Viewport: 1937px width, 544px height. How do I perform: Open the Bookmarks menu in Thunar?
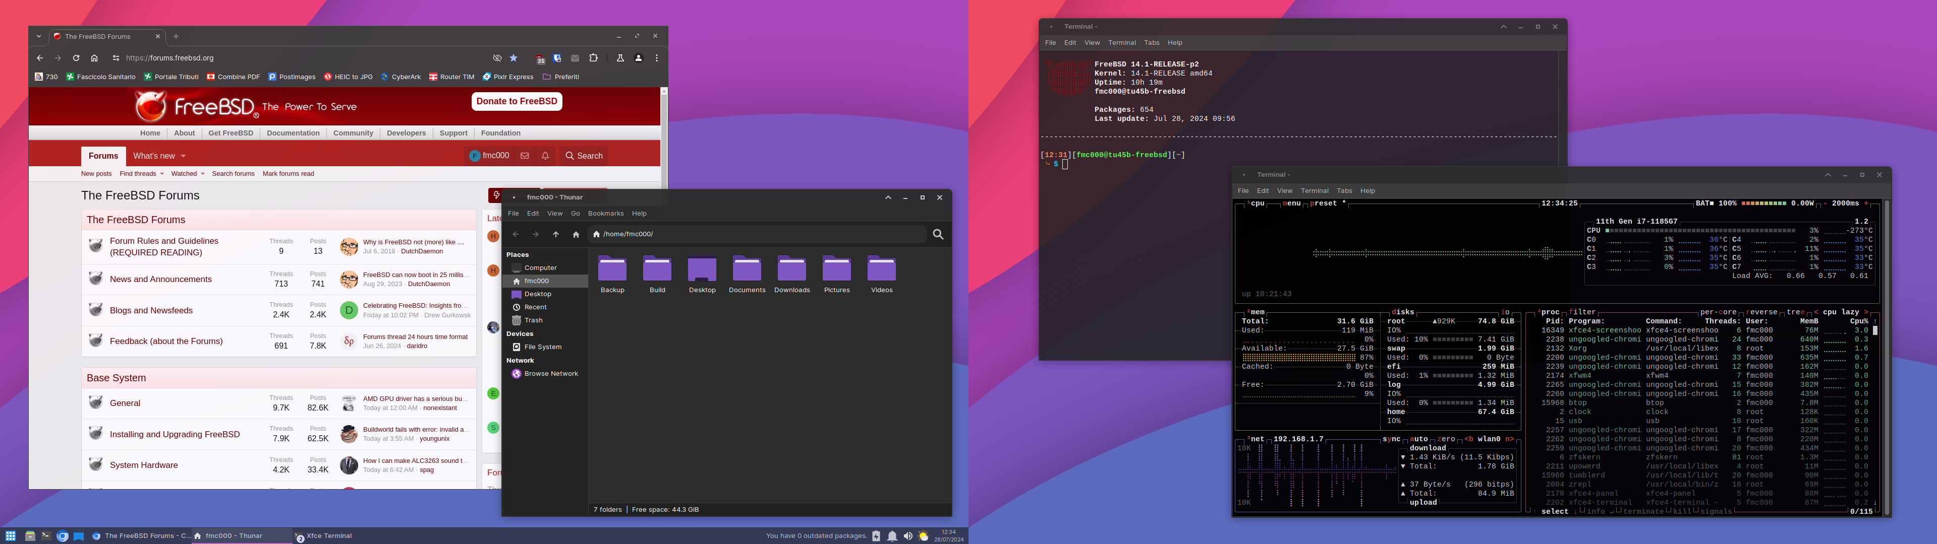(x=605, y=214)
